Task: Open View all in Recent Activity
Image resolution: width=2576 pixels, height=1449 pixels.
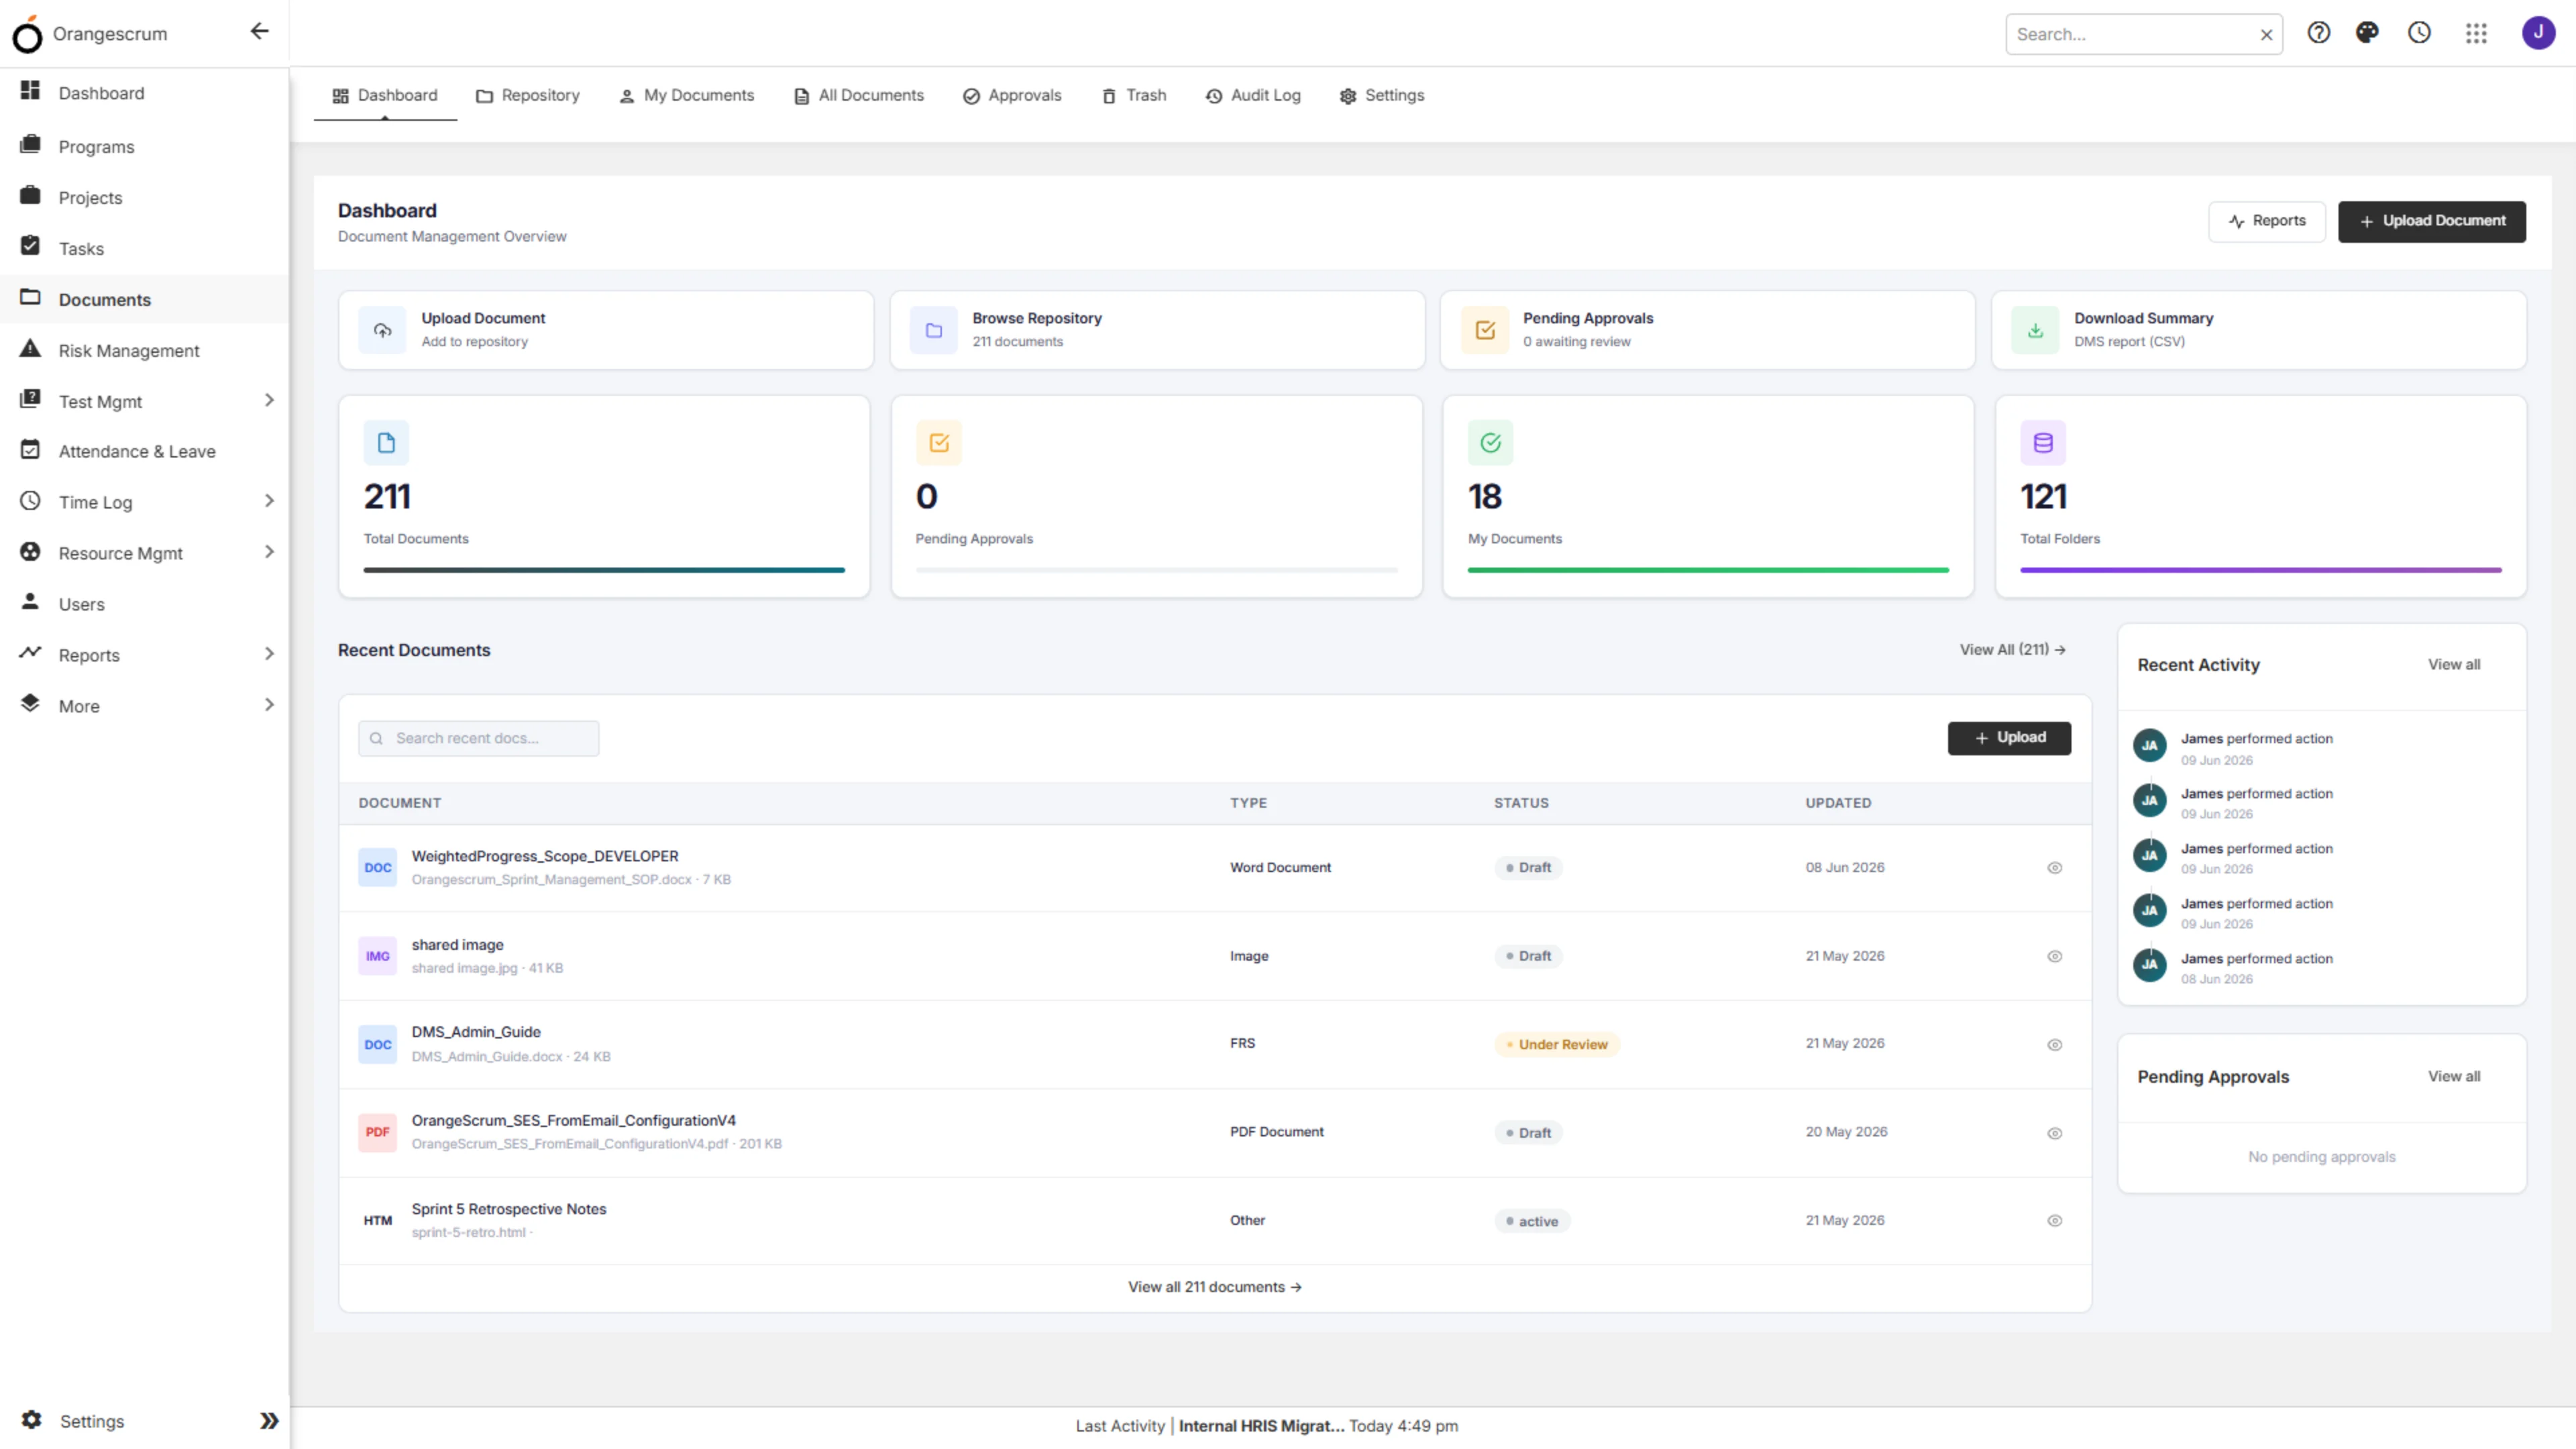Action: coord(2454,665)
